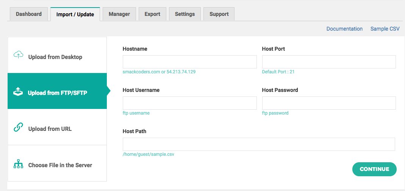Download the Sample CSV link
Viewport: 405px width, 191px height.
[385, 29]
